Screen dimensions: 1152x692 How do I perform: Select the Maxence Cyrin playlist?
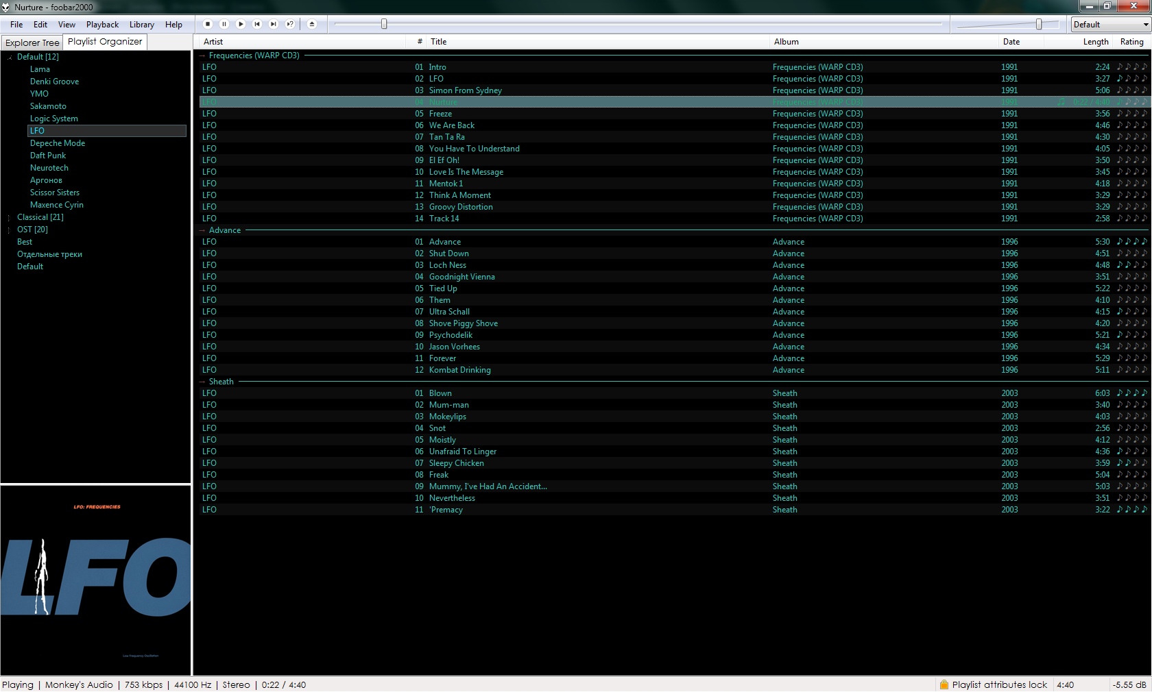point(57,205)
